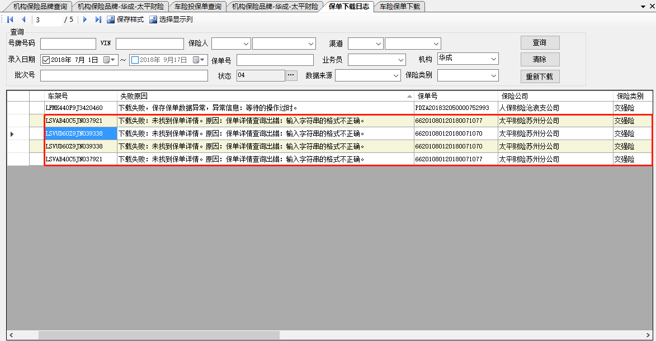
Task: Open the end date calendar picker
Action: (199, 60)
